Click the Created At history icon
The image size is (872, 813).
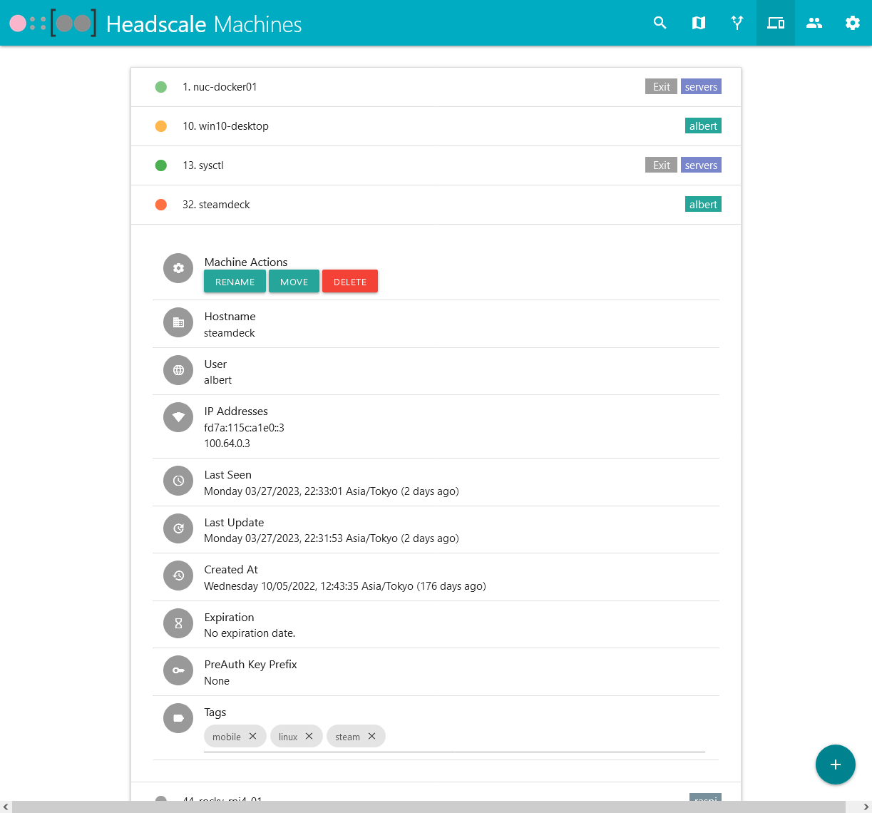pyautogui.click(x=178, y=576)
